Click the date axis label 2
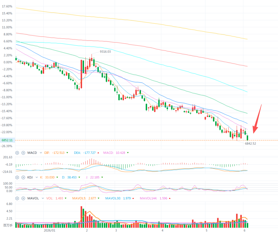Viewport: 278px width, 235px height. pos(87,230)
